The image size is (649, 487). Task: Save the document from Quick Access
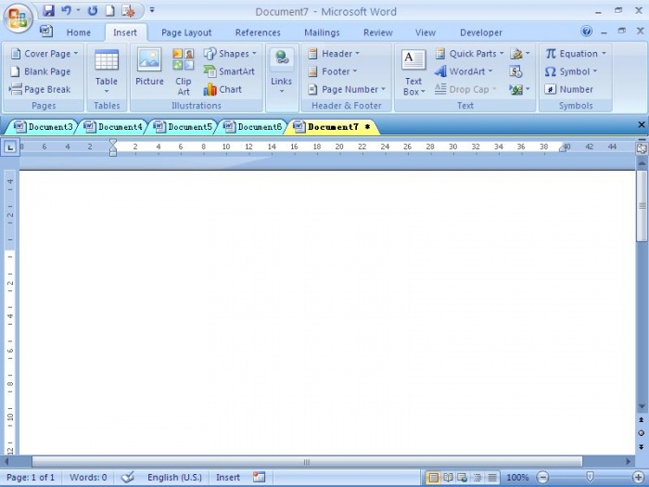48,11
